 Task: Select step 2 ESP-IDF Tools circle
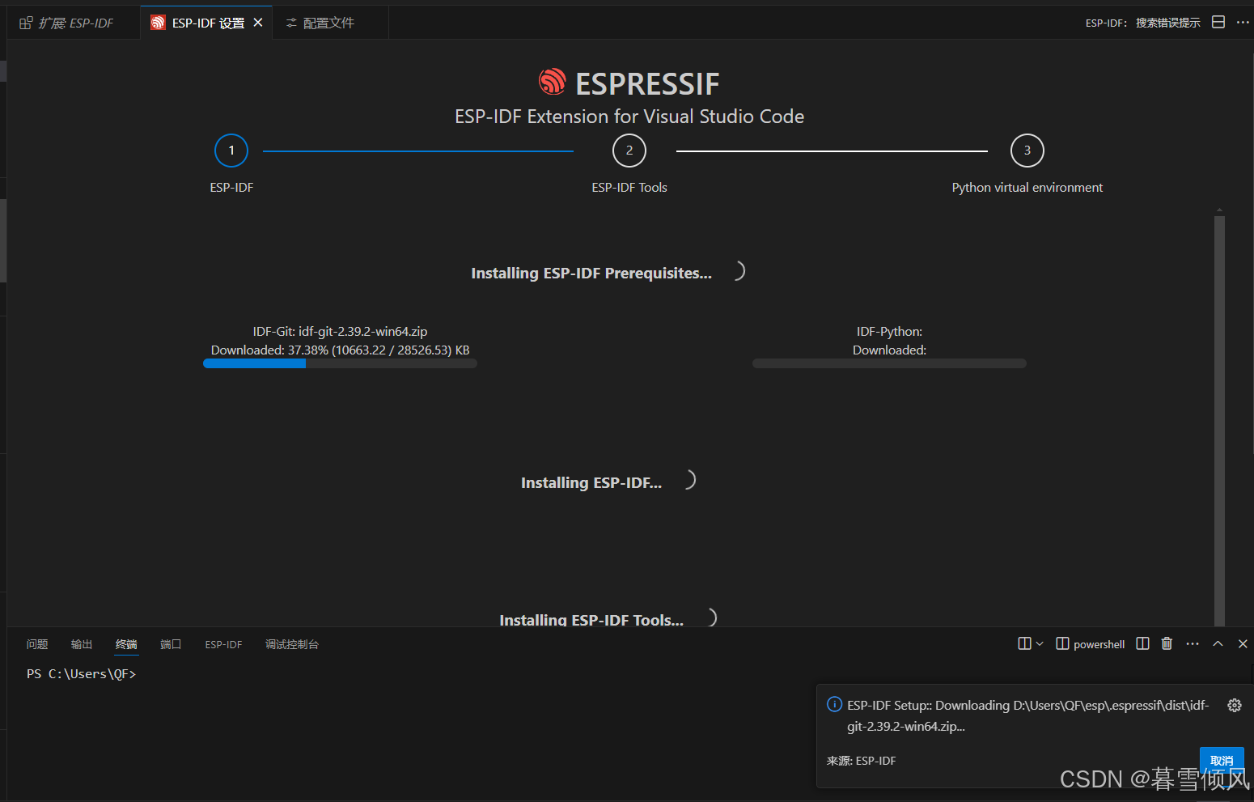point(629,151)
